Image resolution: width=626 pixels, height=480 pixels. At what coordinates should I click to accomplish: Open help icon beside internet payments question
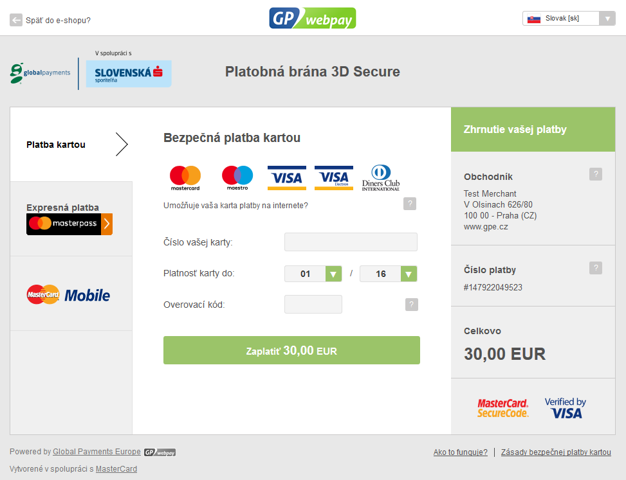tap(410, 204)
